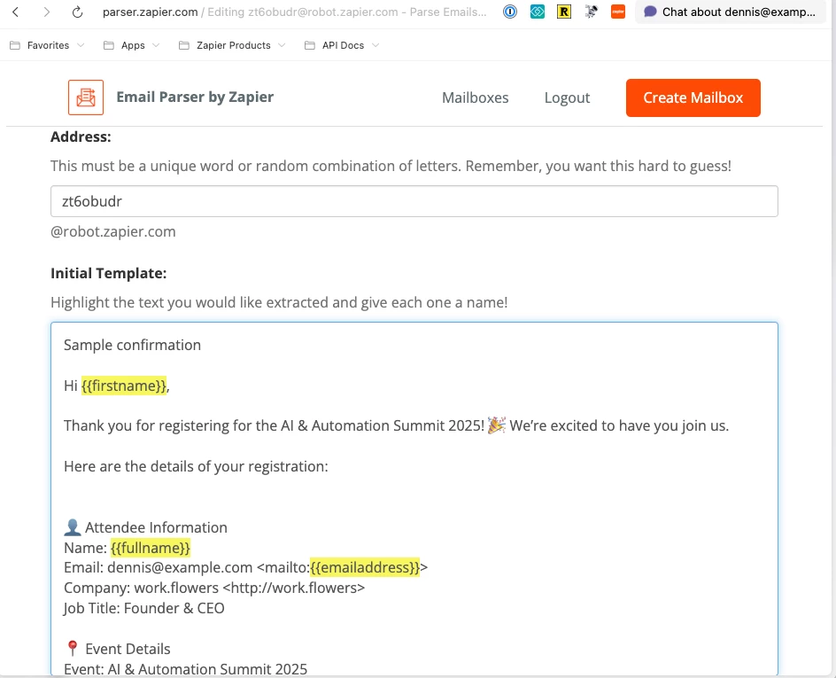This screenshot has height=678, width=836.
Task: Open the yellow R extension icon
Action: [563, 12]
